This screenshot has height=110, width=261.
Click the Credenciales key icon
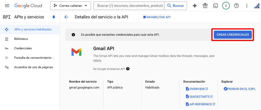[7, 49]
